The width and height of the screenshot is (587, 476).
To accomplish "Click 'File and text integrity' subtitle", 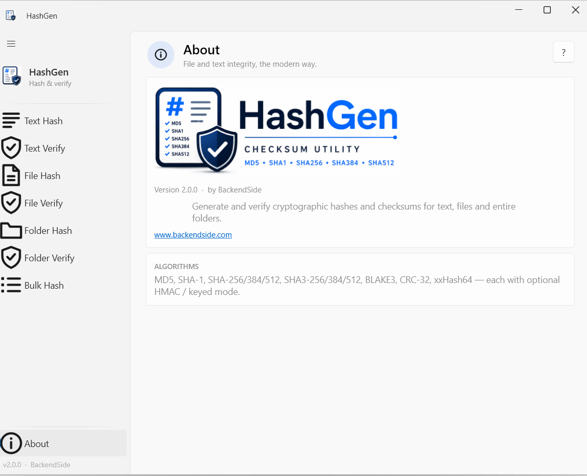I will tap(250, 64).
